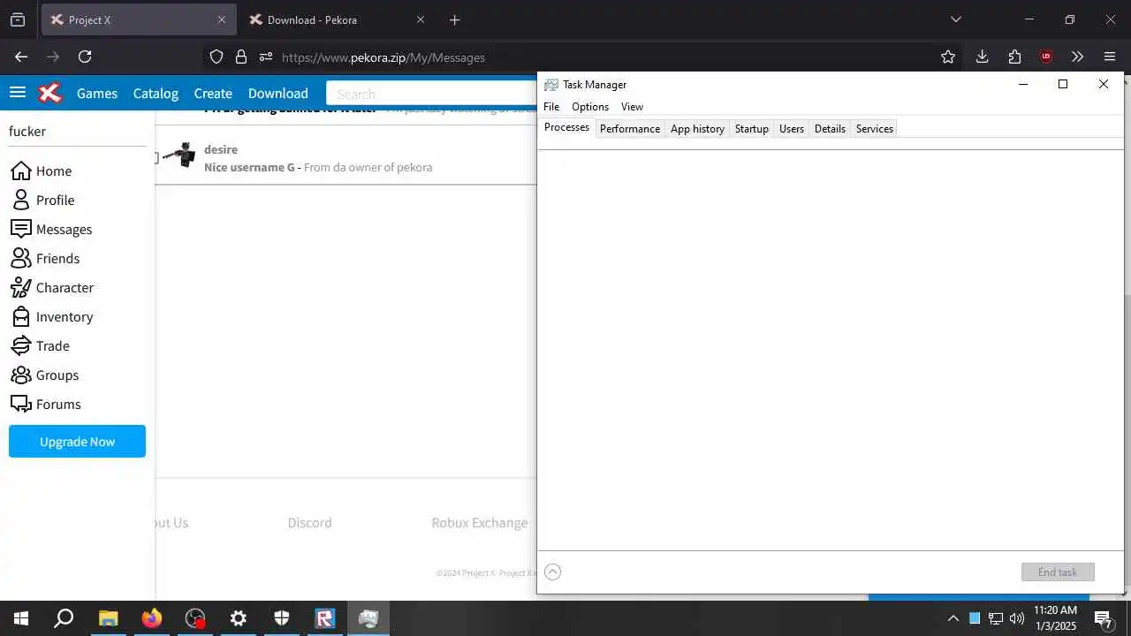This screenshot has height=636, width=1131.
Task: Click the shield tracking protection icon
Action: (x=216, y=57)
